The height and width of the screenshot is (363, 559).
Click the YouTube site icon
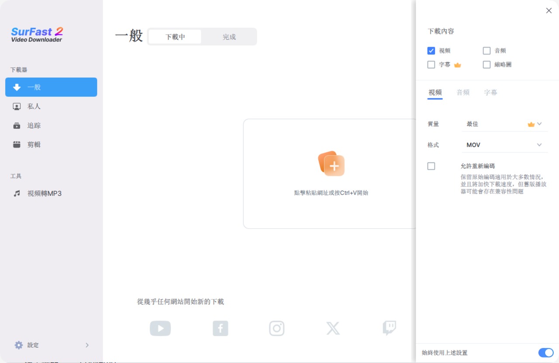pos(160,328)
